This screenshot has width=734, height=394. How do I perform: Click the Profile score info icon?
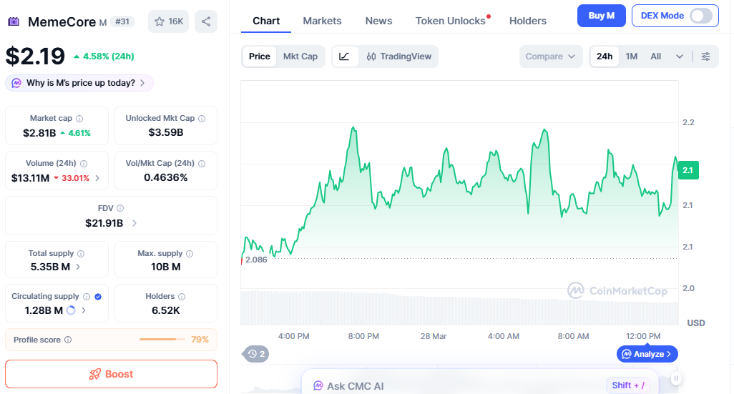[x=68, y=340]
